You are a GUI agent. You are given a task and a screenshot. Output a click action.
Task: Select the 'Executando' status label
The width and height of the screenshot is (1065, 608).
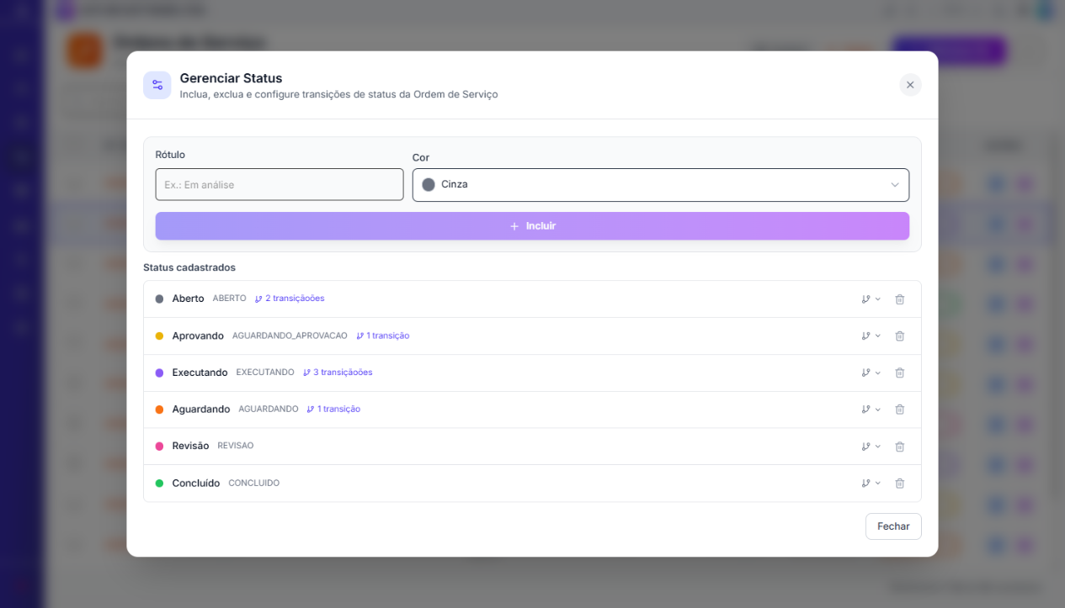click(200, 373)
